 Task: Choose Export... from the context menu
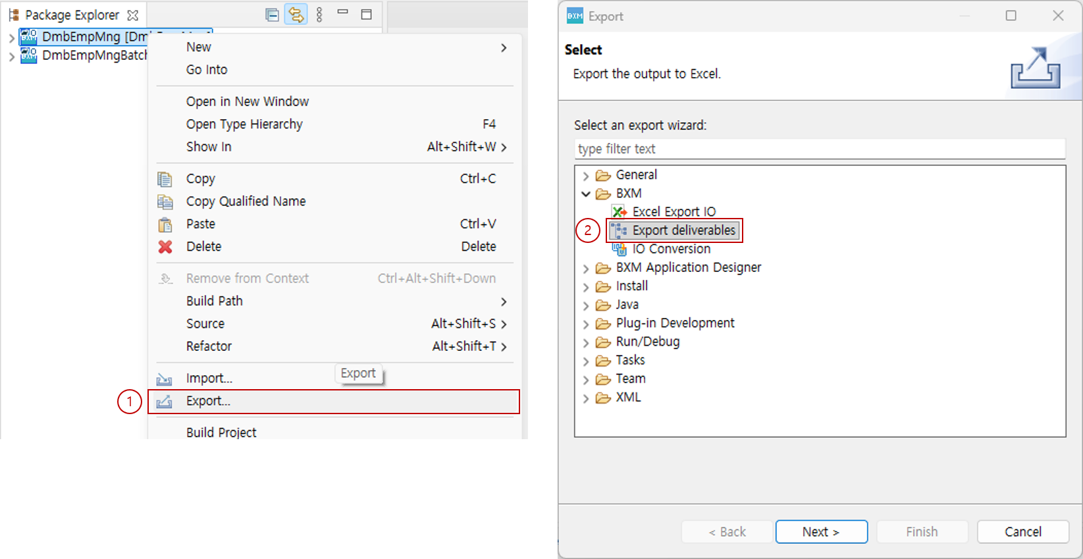(208, 401)
